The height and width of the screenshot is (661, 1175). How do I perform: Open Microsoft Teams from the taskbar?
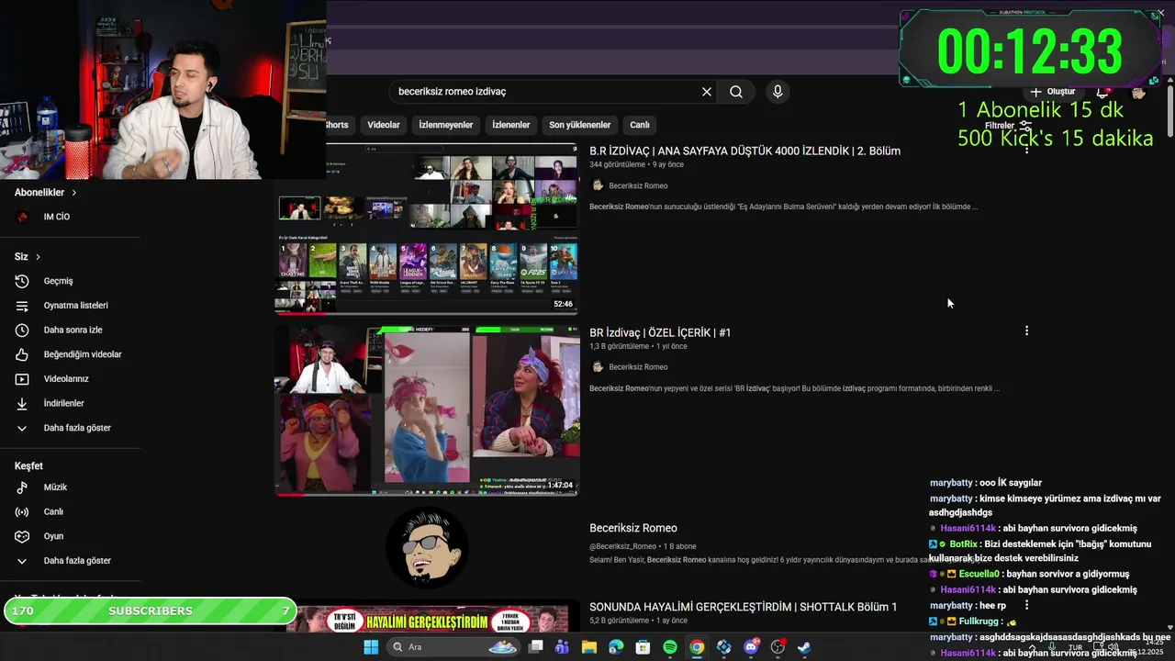coord(562,647)
